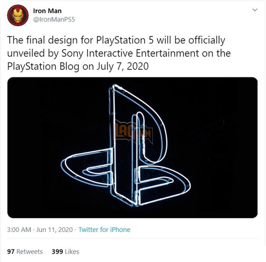Open the Iron Man profile avatar
Image resolution: width=266 pixels, height=262 pixels.
tap(18, 15)
